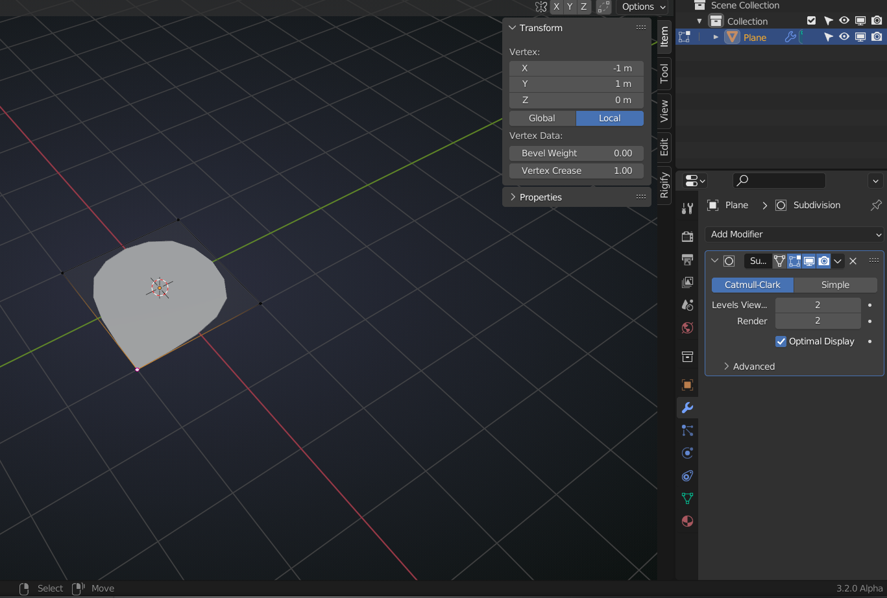
Task: Select Local vertex coordinate space
Action: (x=610, y=118)
